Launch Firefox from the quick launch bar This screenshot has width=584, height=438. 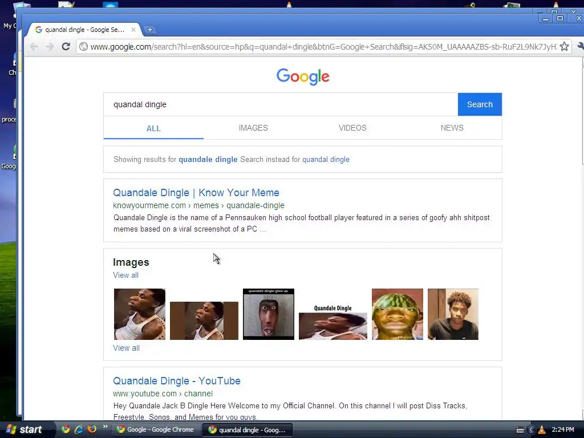pos(92,429)
